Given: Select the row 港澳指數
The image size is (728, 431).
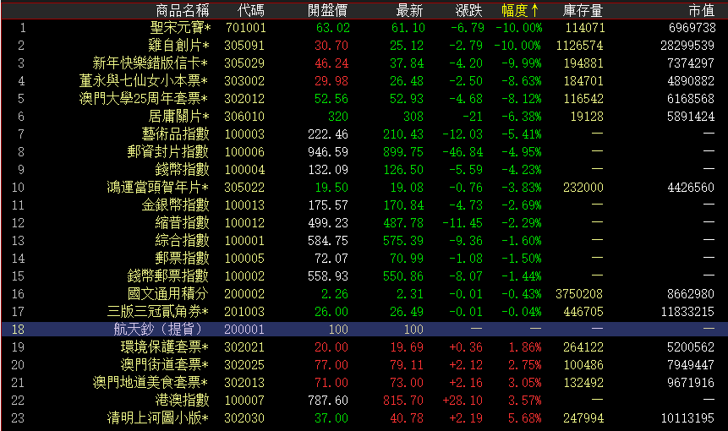Looking at the screenshot, I should point(364,401).
